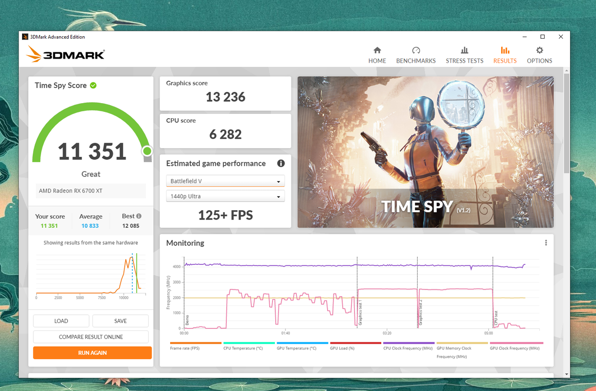Open Estimated game performance info icon

pos(281,163)
